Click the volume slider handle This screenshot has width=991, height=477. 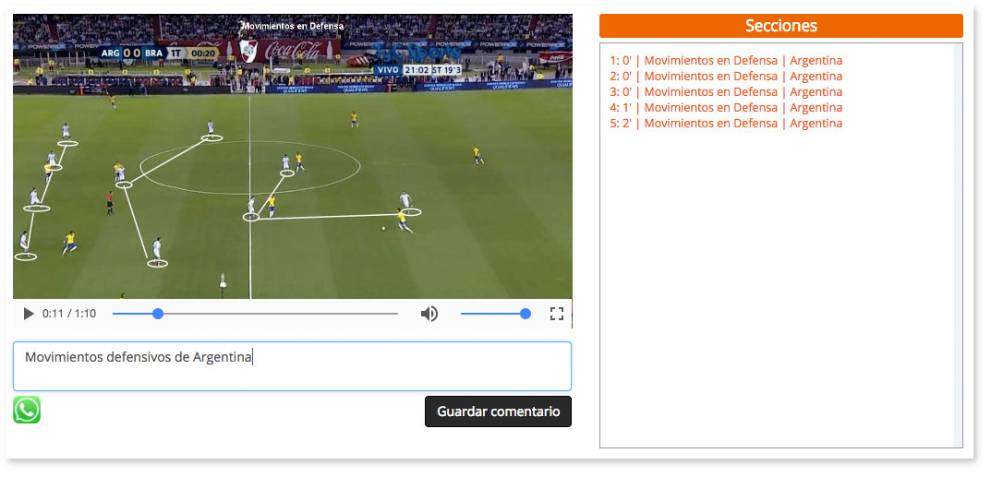[526, 314]
